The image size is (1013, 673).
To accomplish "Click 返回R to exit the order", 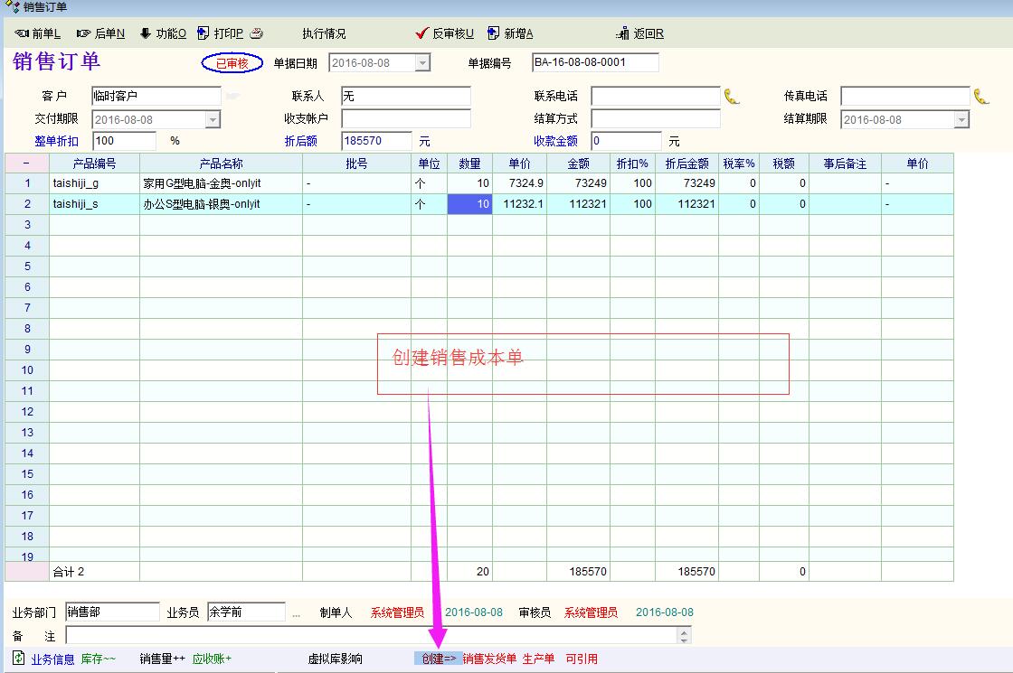I will pyautogui.click(x=640, y=33).
